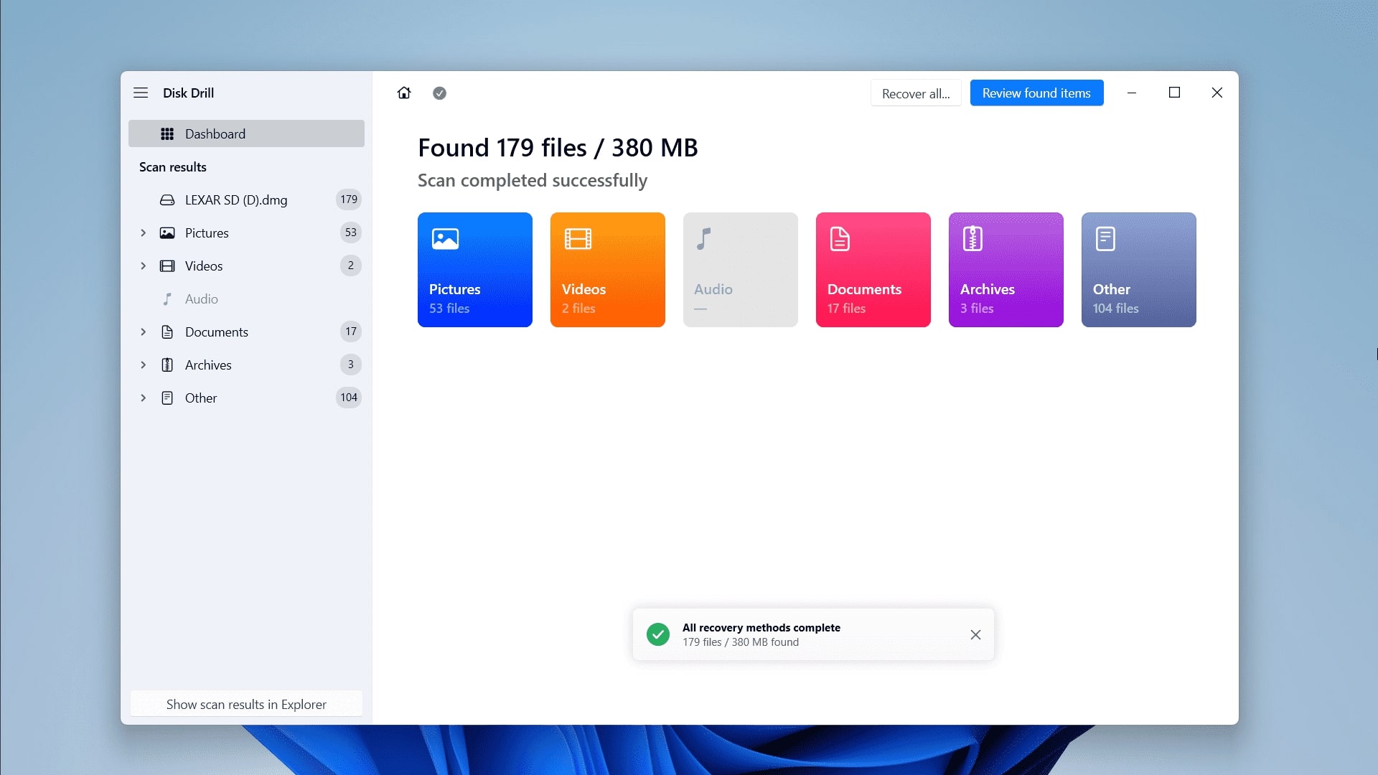This screenshot has width=1378, height=775.
Task: Open Other category in sidebar
Action: click(x=246, y=398)
